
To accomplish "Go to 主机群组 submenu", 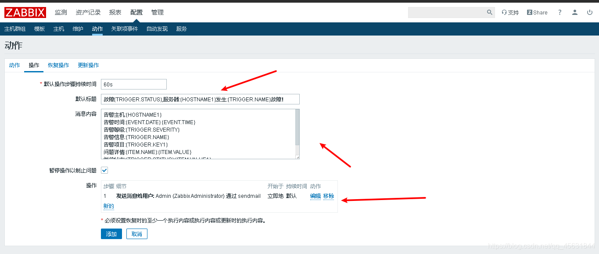I will click(x=15, y=29).
